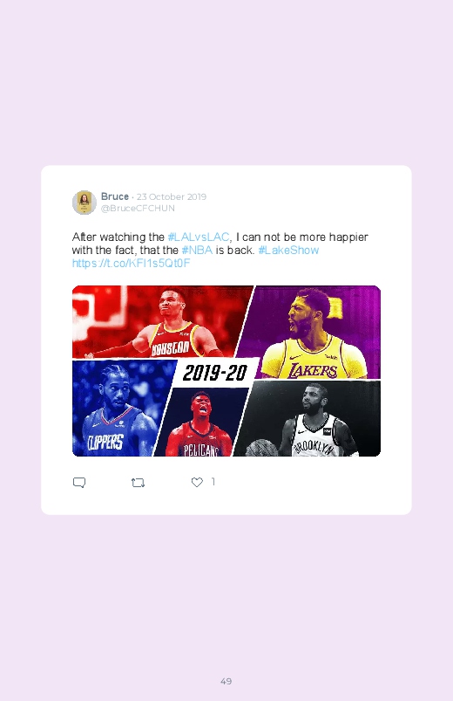
Task: Like the tweet via the heart icon
Action: 197,482
